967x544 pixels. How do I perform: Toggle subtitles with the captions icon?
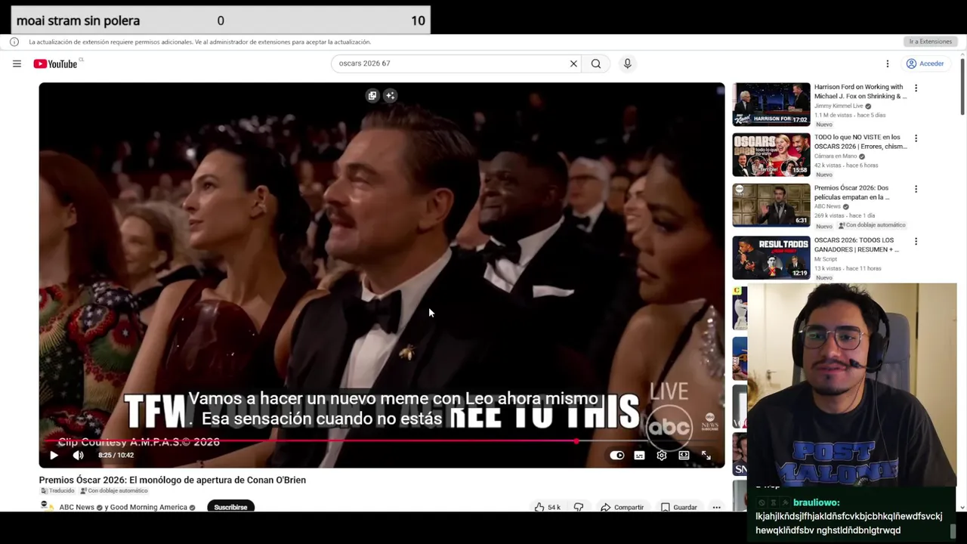[x=639, y=455]
